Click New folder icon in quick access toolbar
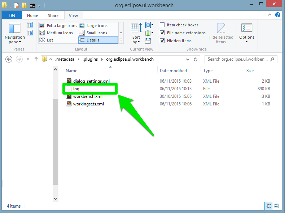This screenshot has height=213, width=285. pyautogui.click(x=25, y=5)
